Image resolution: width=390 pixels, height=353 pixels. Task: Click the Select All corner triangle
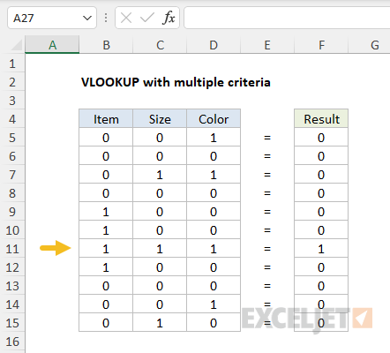17,45
